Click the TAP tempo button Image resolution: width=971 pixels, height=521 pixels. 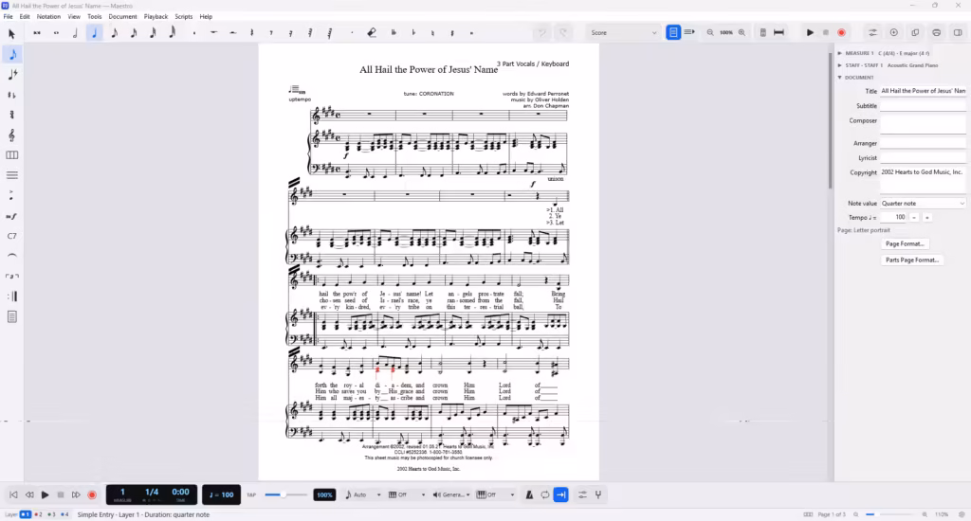[251, 495]
